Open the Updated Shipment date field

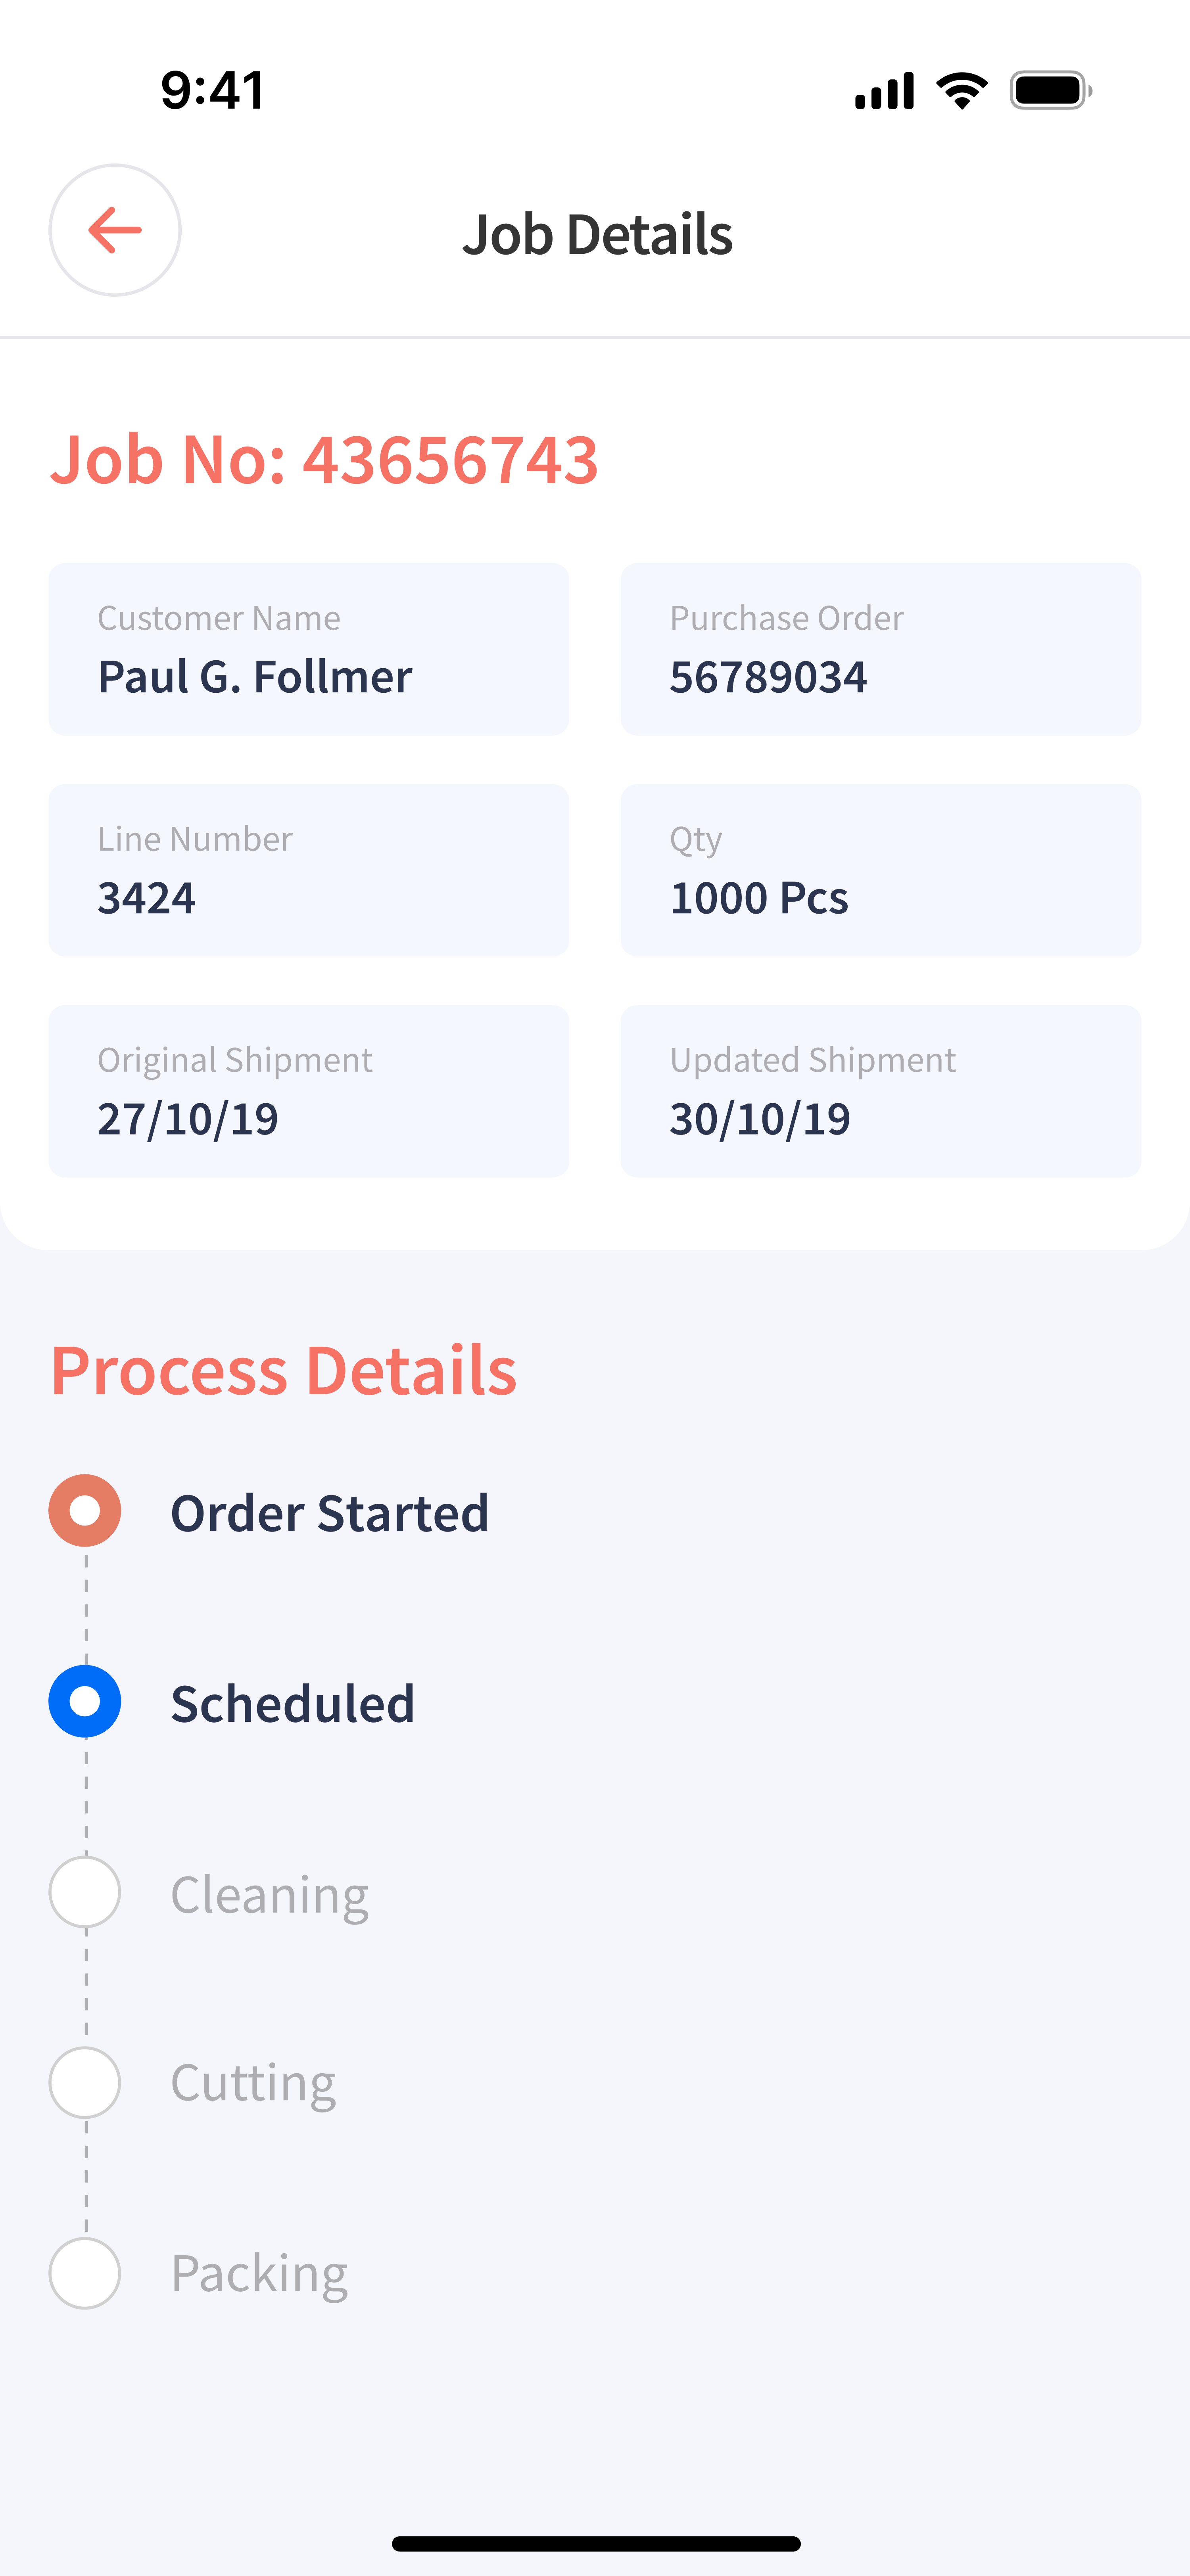[880, 1091]
